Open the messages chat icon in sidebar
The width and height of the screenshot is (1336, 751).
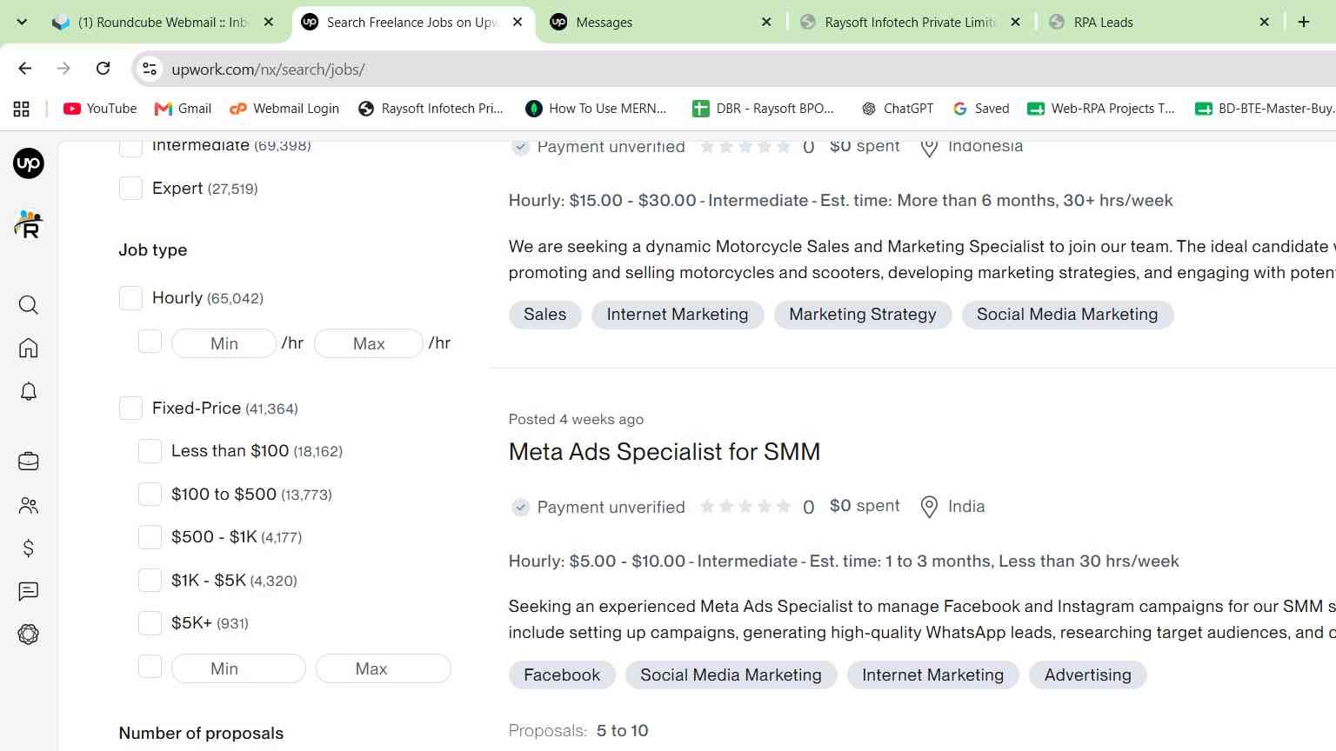29,591
